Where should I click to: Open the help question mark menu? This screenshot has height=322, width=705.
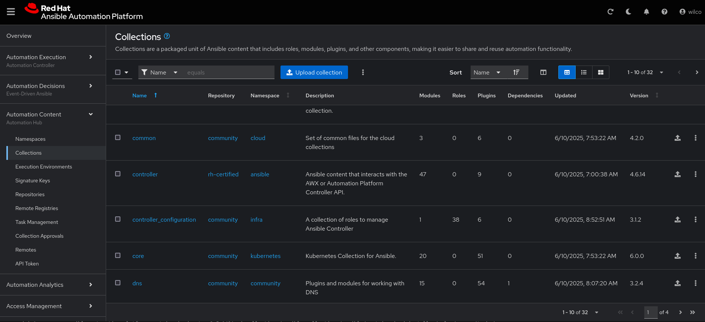coord(664,12)
